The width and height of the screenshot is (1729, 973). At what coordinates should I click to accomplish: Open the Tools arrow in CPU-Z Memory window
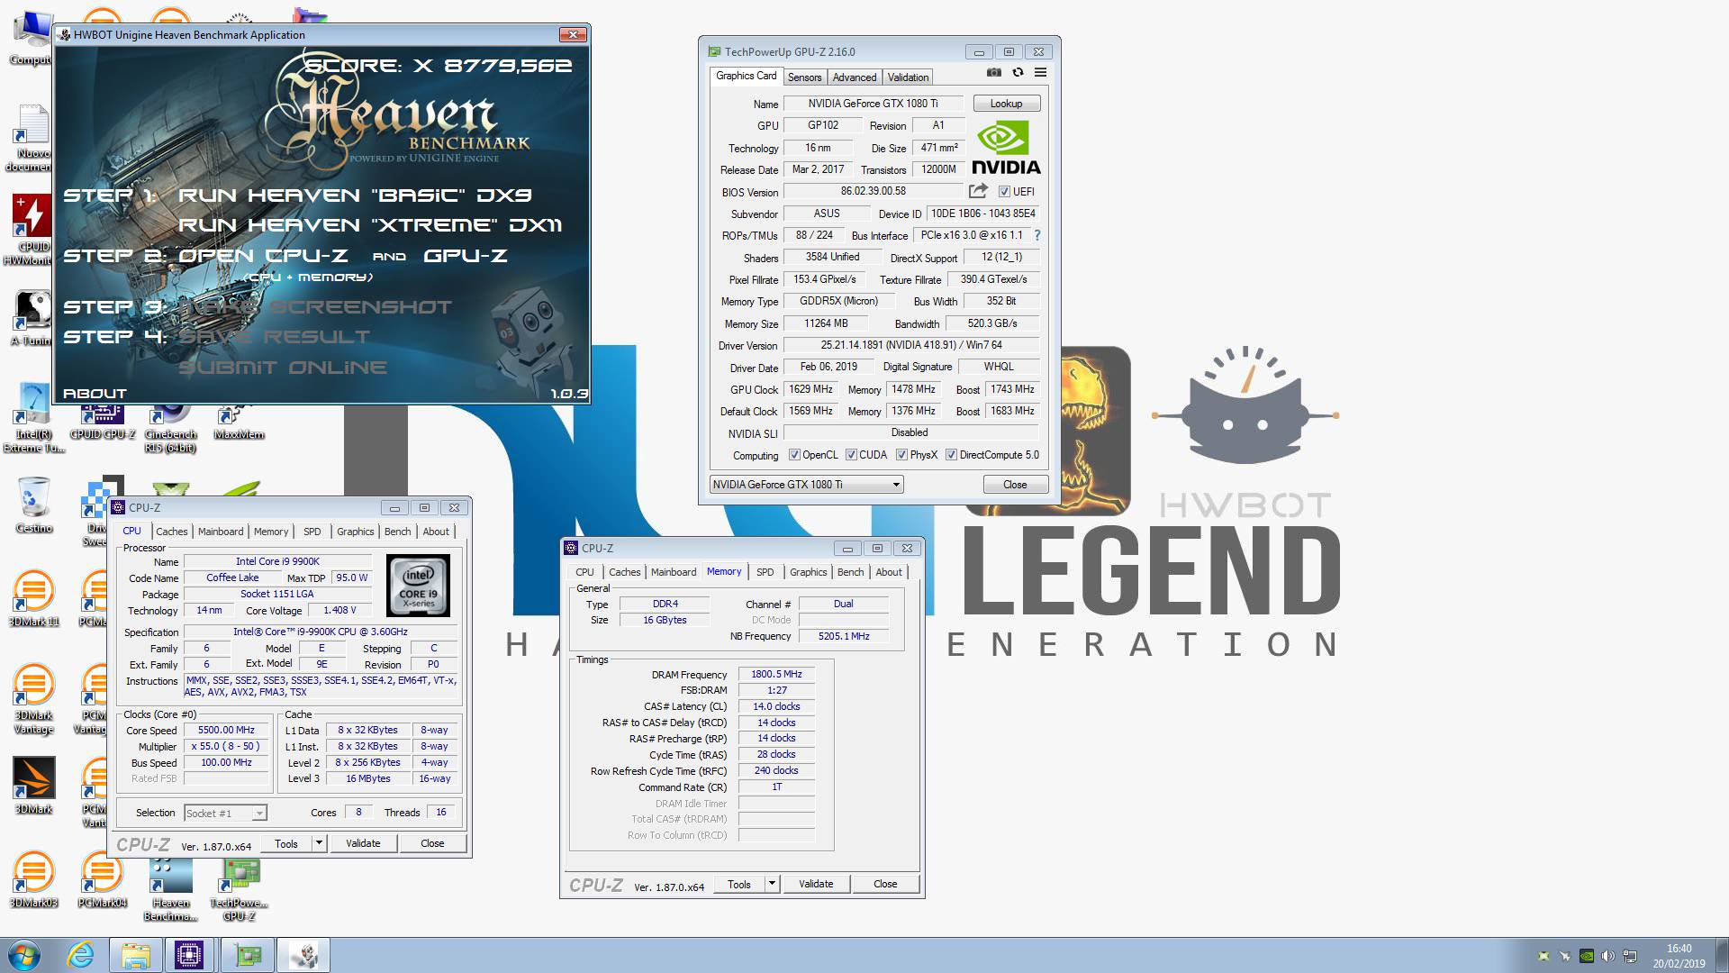(x=772, y=884)
